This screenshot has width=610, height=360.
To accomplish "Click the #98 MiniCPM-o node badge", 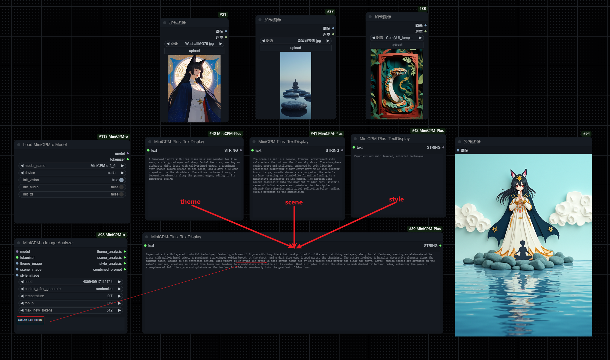I will coord(111,235).
